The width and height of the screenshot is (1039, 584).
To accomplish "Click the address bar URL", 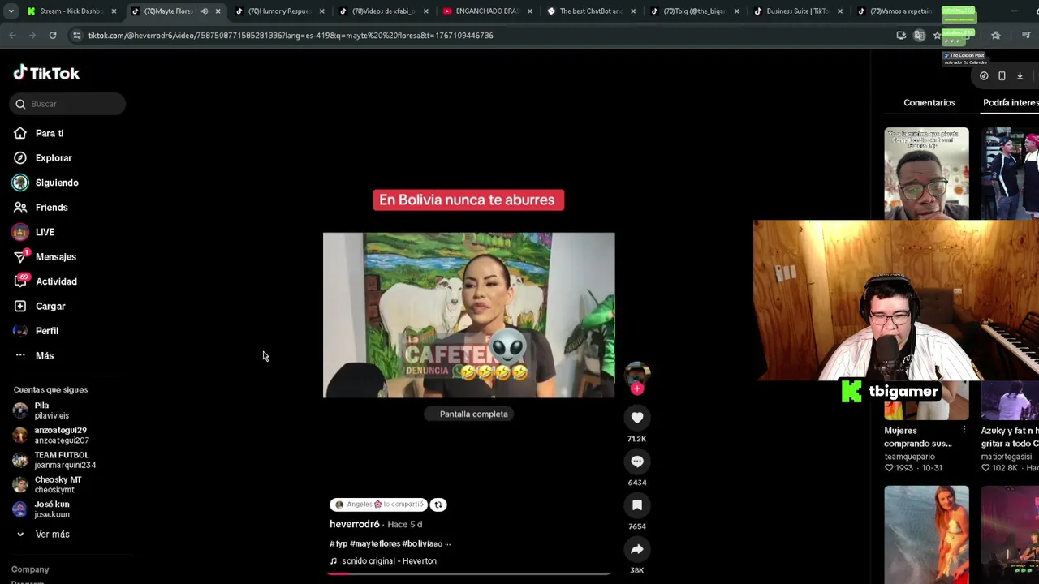I will (291, 36).
